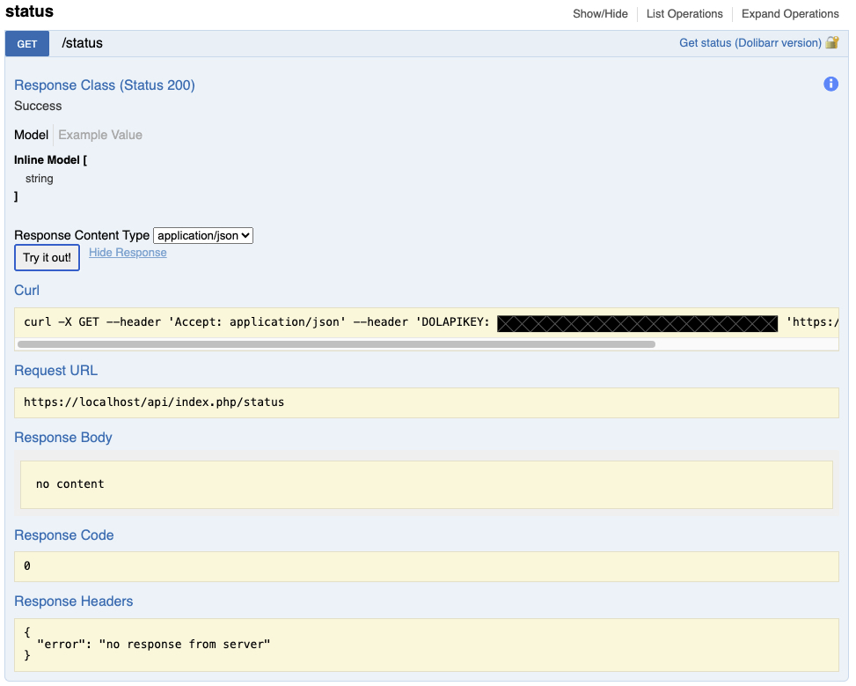
Task: Click the status section heading
Action: point(29,12)
